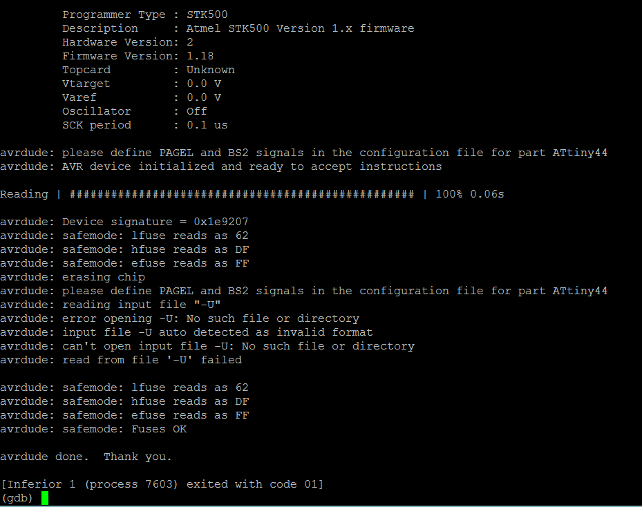
Task: Click the "avrdude done. Thank you." line
Action: point(86,457)
